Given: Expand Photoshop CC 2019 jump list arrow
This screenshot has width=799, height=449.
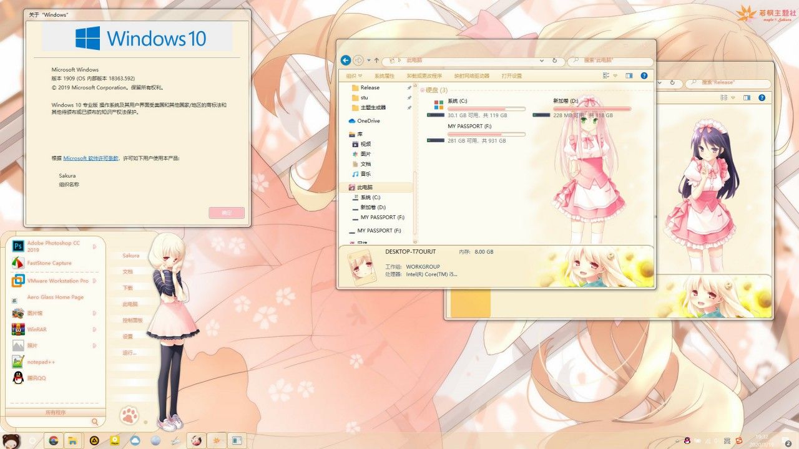Looking at the screenshot, I should coord(95,247).
